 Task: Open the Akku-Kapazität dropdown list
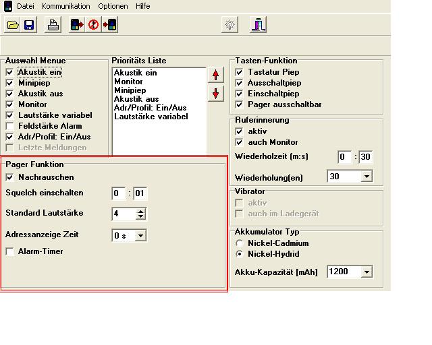point(367,272)
